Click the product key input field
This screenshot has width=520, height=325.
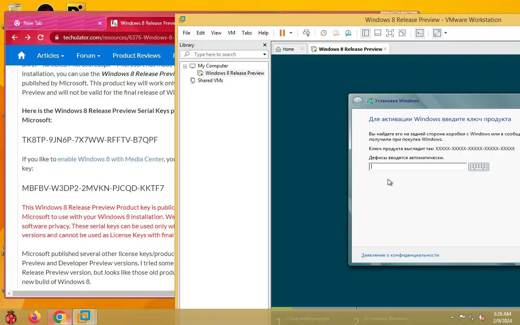point(418,167)
